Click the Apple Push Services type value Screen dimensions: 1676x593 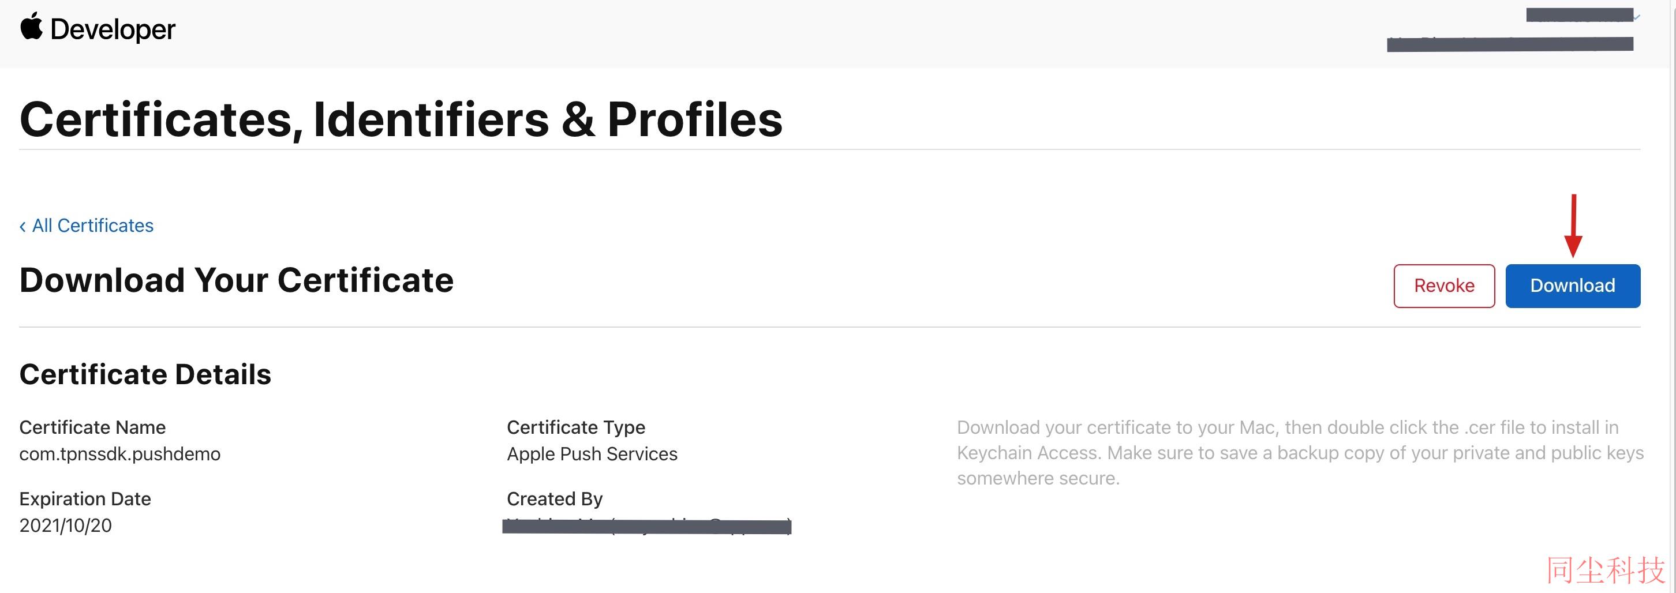tap(592, 454)
